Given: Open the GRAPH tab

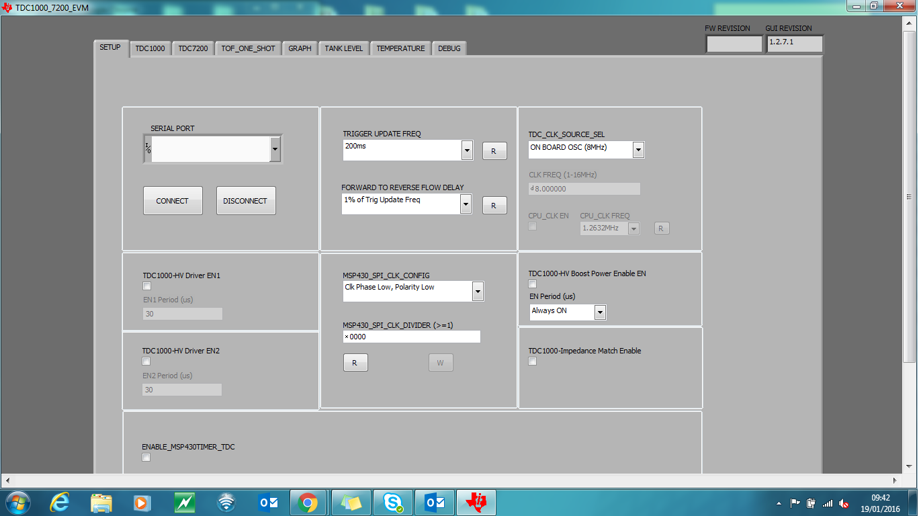Looking at the screenshot, I should [x=300, y=48].
